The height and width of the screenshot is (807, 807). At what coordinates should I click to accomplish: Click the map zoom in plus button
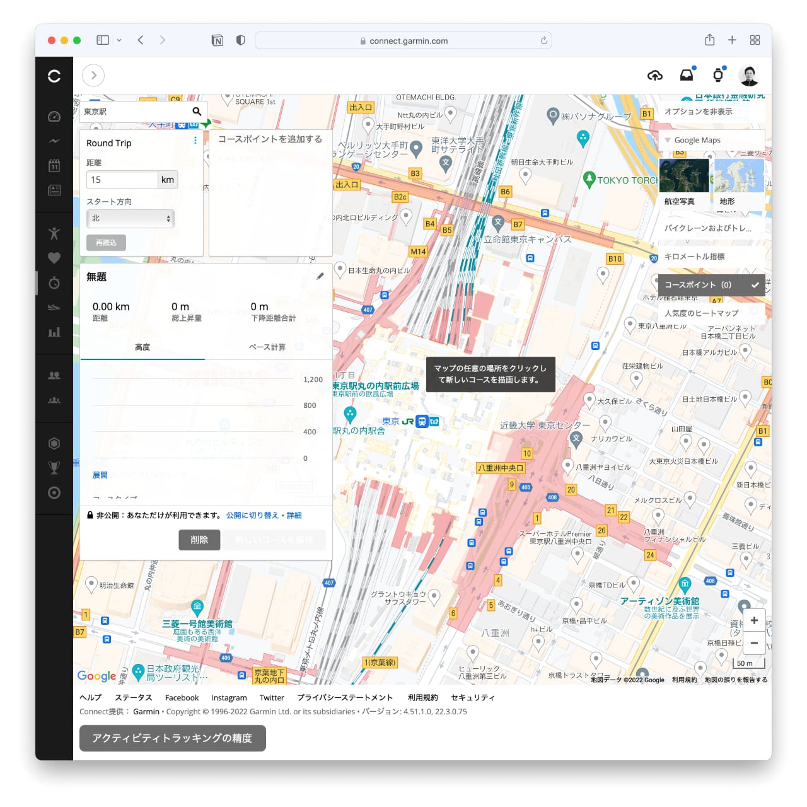point(754,620)
